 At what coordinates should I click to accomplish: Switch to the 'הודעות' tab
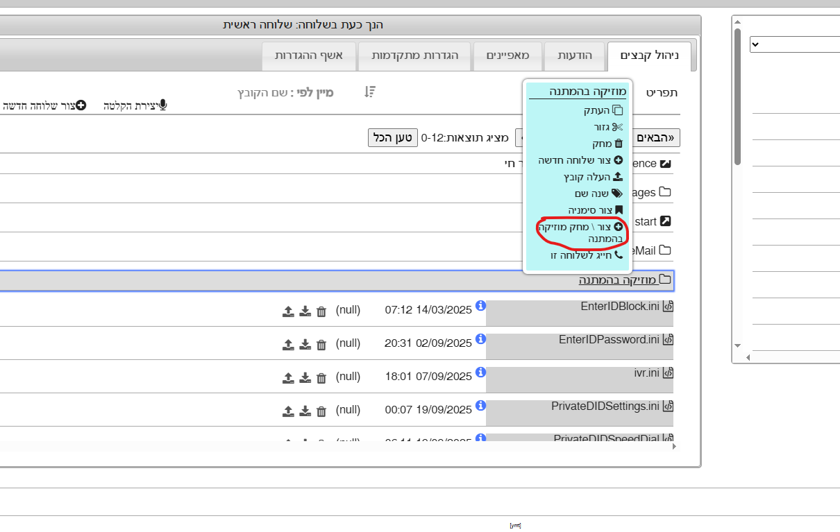[575, 55]
